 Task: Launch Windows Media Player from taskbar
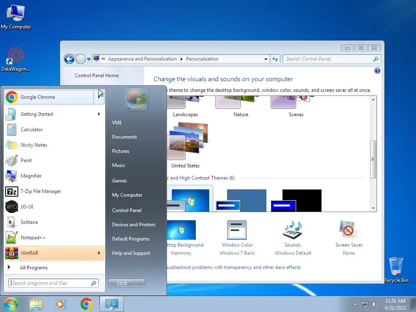pyautogui.click(x=61, y=304)
